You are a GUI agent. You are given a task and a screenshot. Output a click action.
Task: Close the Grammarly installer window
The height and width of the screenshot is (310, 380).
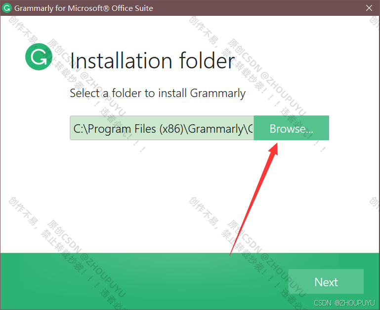click(x=369, y=8)
